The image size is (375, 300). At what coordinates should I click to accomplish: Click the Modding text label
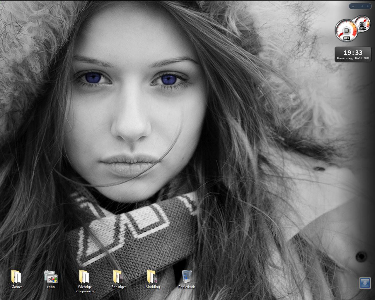coord(153,287)
